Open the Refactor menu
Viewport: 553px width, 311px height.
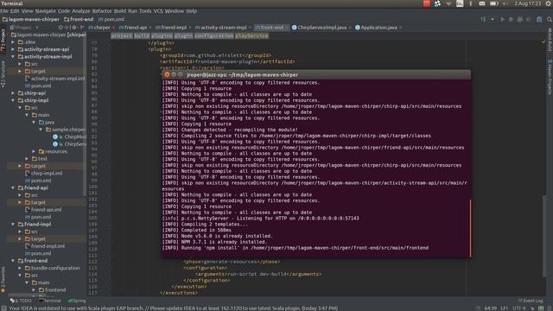coord(102,11)
